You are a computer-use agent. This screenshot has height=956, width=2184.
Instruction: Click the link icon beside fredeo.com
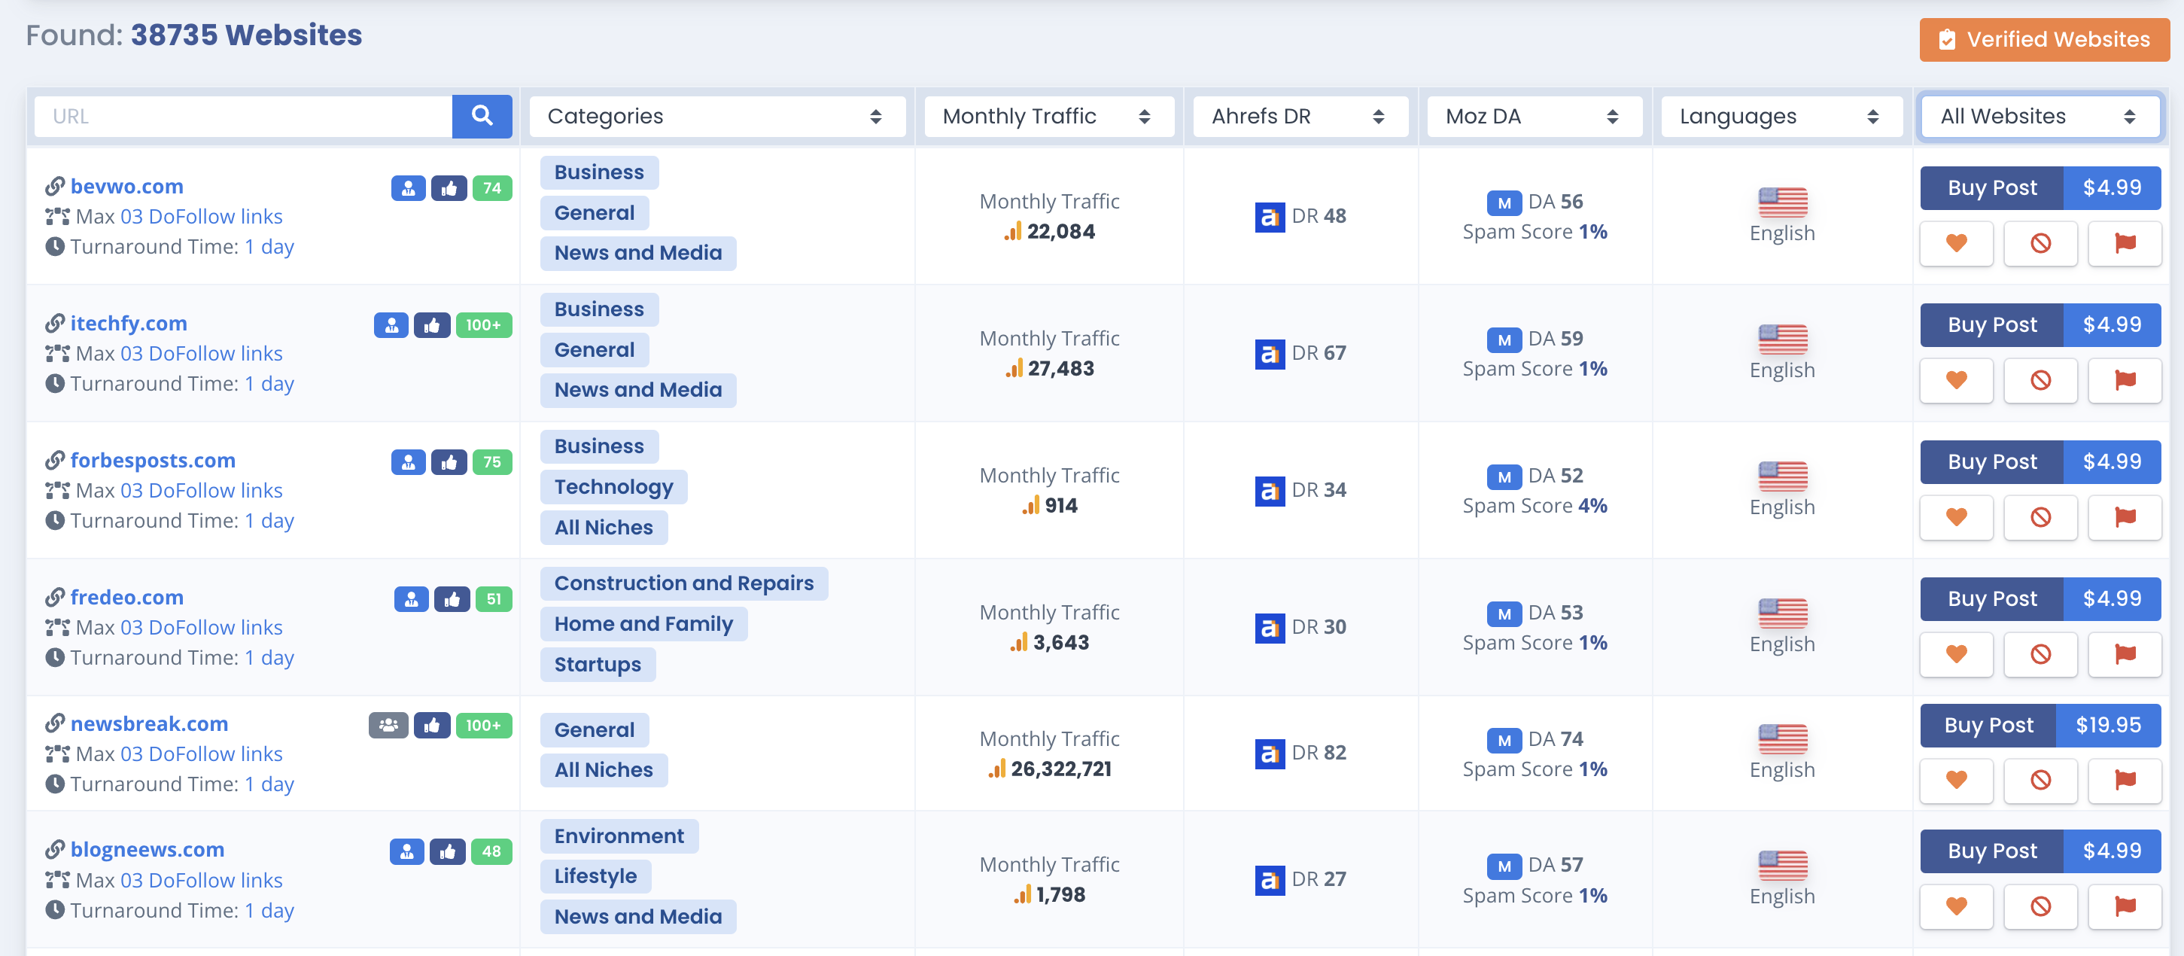tap(54, 596)
